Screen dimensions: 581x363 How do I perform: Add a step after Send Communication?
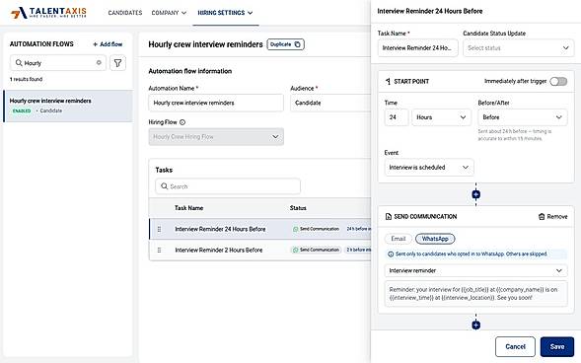pos(476,325)
